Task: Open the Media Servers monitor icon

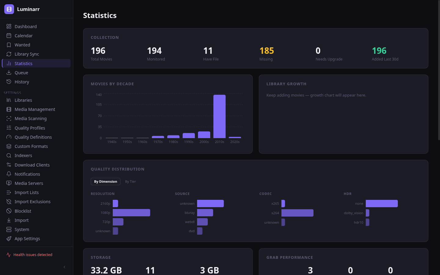Action: coord(9,183)
